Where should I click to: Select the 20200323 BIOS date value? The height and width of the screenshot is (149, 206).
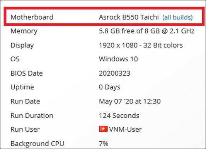point(114,73)
